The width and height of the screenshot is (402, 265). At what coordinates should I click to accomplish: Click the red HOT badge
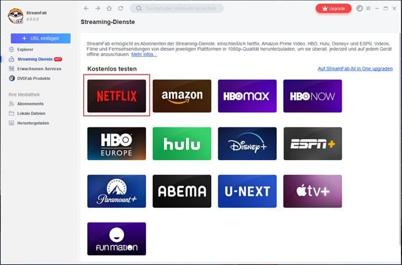click(58, 59)
